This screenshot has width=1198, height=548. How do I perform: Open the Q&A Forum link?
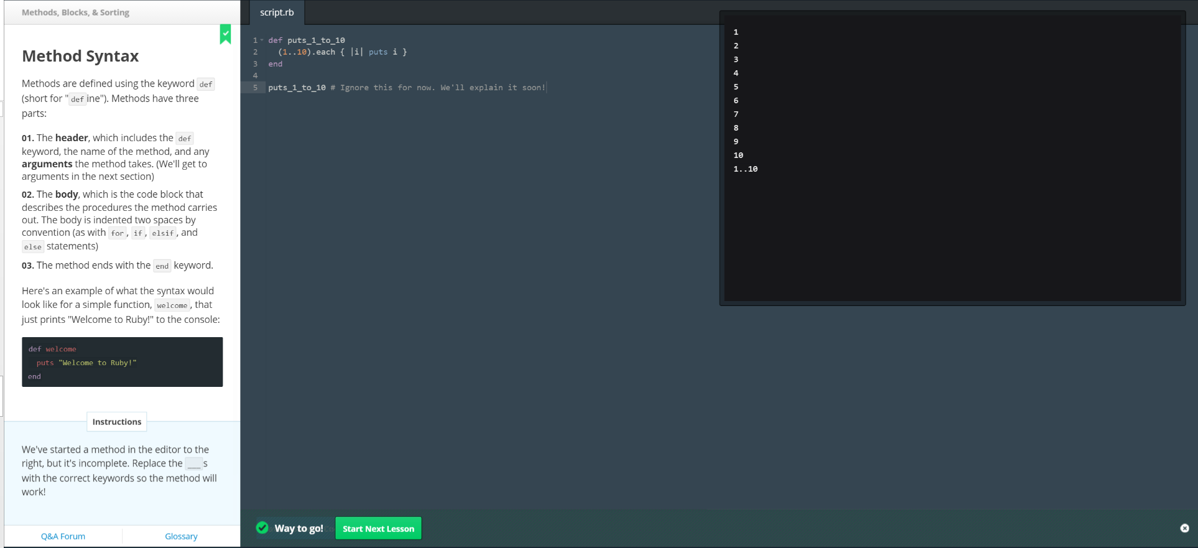coord(63,536)
